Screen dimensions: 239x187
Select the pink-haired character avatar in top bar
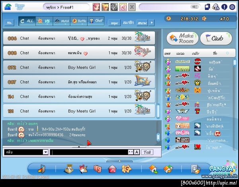click(x=96, y=7)
